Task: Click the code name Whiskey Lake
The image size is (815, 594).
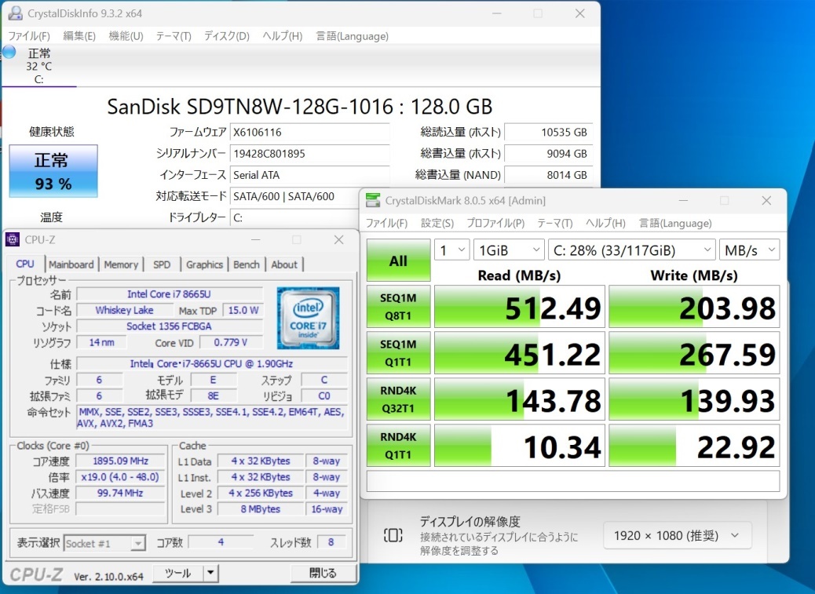Action: click(x=125, y=310)
